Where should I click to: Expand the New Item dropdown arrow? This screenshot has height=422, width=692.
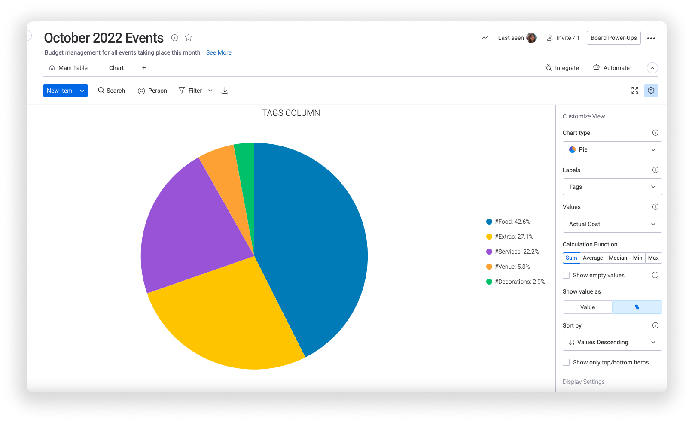pos(82,91)
